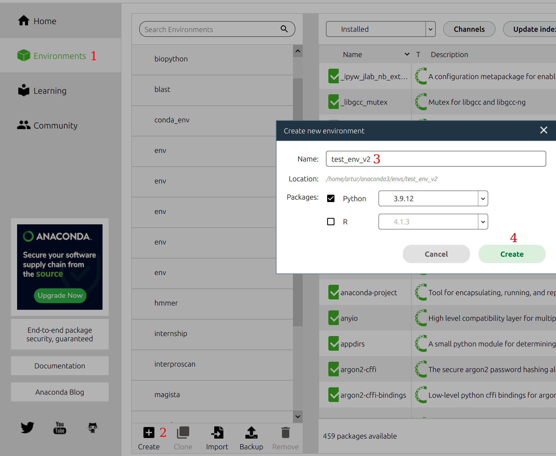Go to the Home section
556x456 pixels.
click(45, 21)
